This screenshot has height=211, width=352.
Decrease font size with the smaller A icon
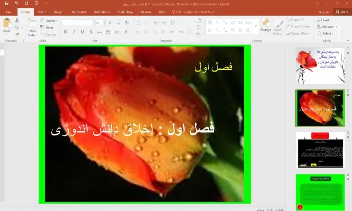pyautogui.click(x=118, y=23)
